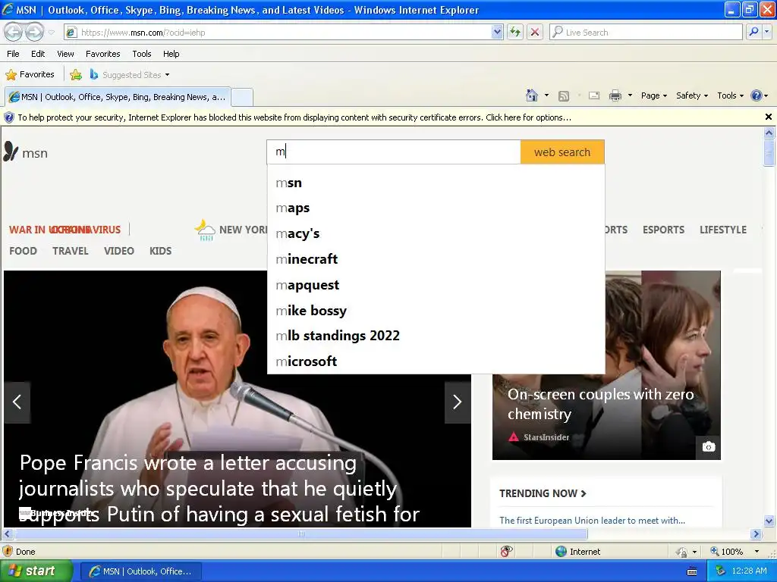Open the Favorites star button
The height and width of the screenshot is (582, 777).
30,75
